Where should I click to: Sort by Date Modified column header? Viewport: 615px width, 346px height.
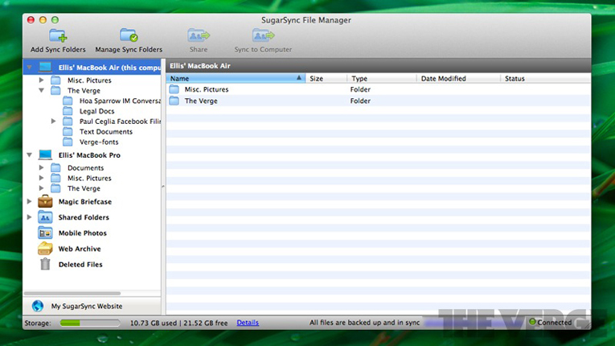[458, 78]
